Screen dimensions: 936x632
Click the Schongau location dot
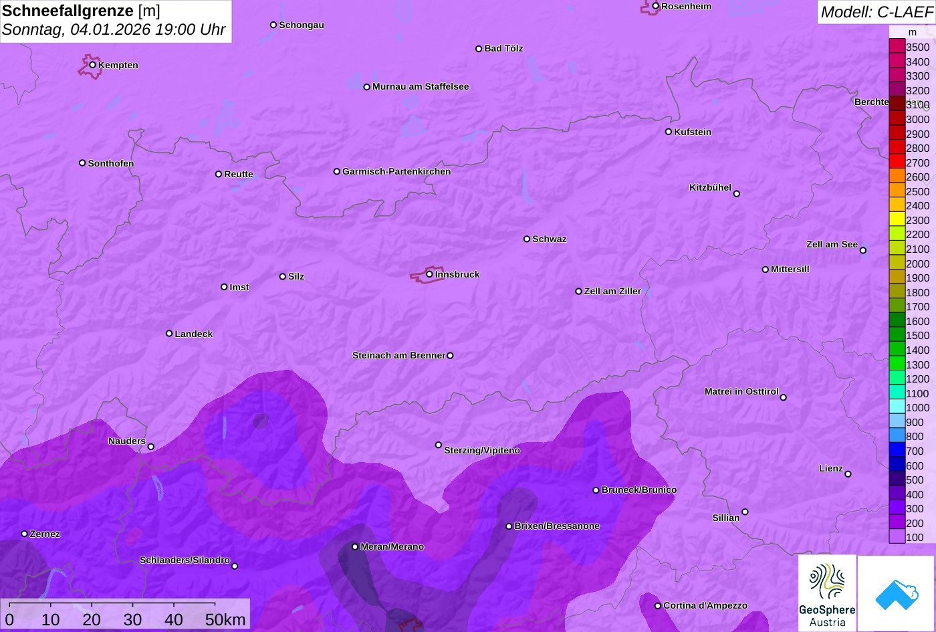[x=273, y=25]
